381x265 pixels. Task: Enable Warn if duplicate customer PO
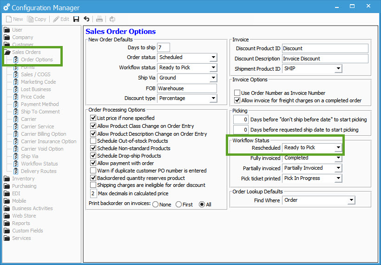coord(93,171)
